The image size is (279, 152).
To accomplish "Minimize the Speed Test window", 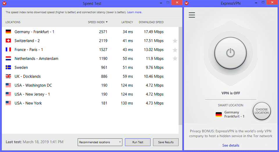I will (161, 3).
